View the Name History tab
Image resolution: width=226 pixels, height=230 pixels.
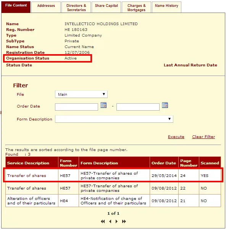(x=166, y=7)
